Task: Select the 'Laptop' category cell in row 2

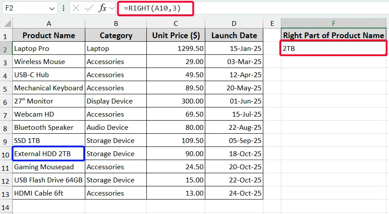Action: click(116, 48)
